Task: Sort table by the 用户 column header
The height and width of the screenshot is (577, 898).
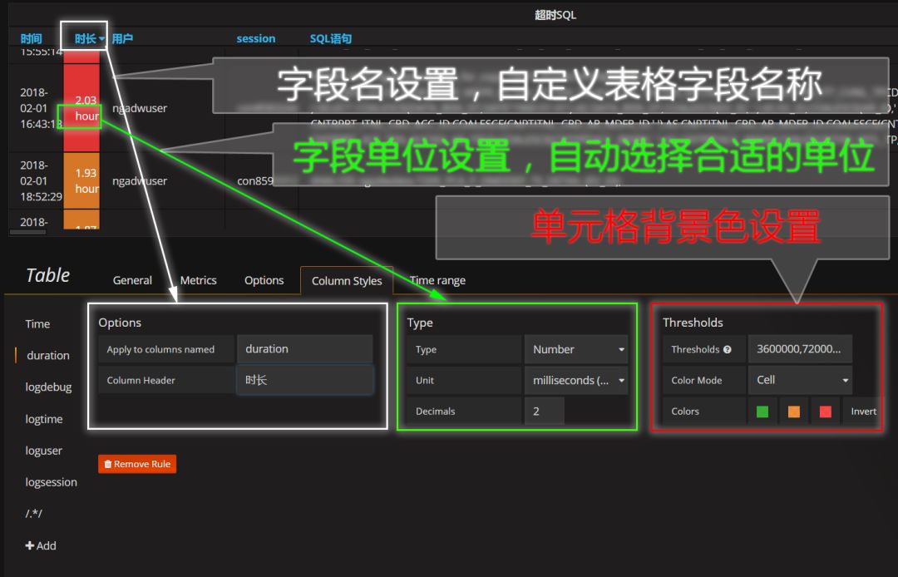Action: tap(122, 39)
